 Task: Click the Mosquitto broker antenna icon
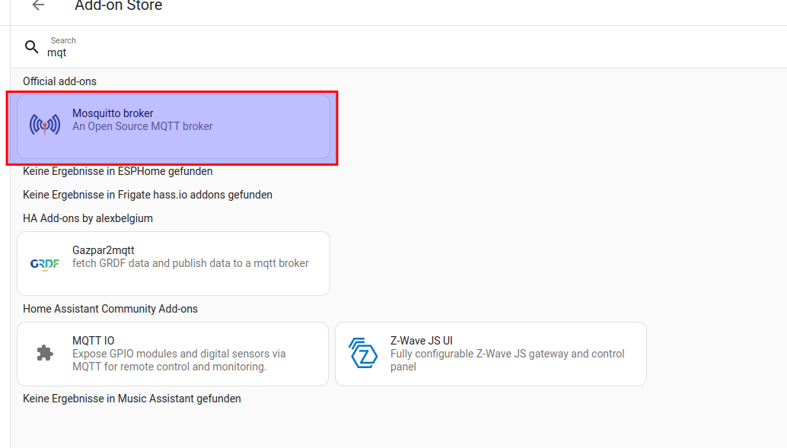pos(45,125)
